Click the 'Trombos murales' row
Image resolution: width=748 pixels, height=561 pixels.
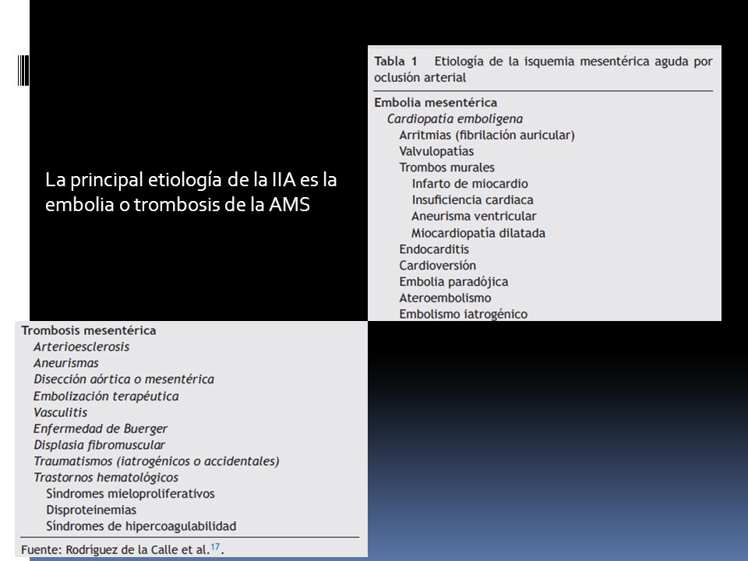point(446,168)
